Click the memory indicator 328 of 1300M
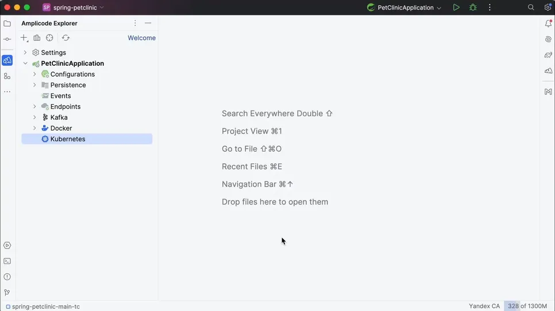Viewport: 555px width, 311px height. pyautogui.click(x=527, y=306)
